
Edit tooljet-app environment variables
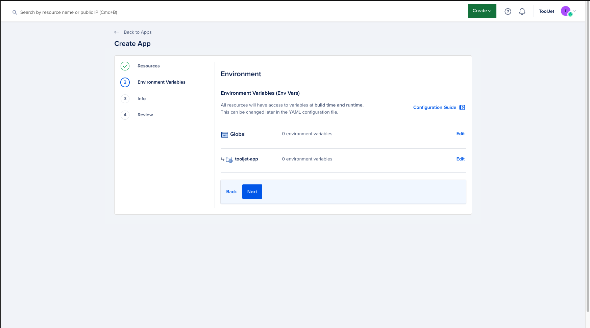coord(460,159)
